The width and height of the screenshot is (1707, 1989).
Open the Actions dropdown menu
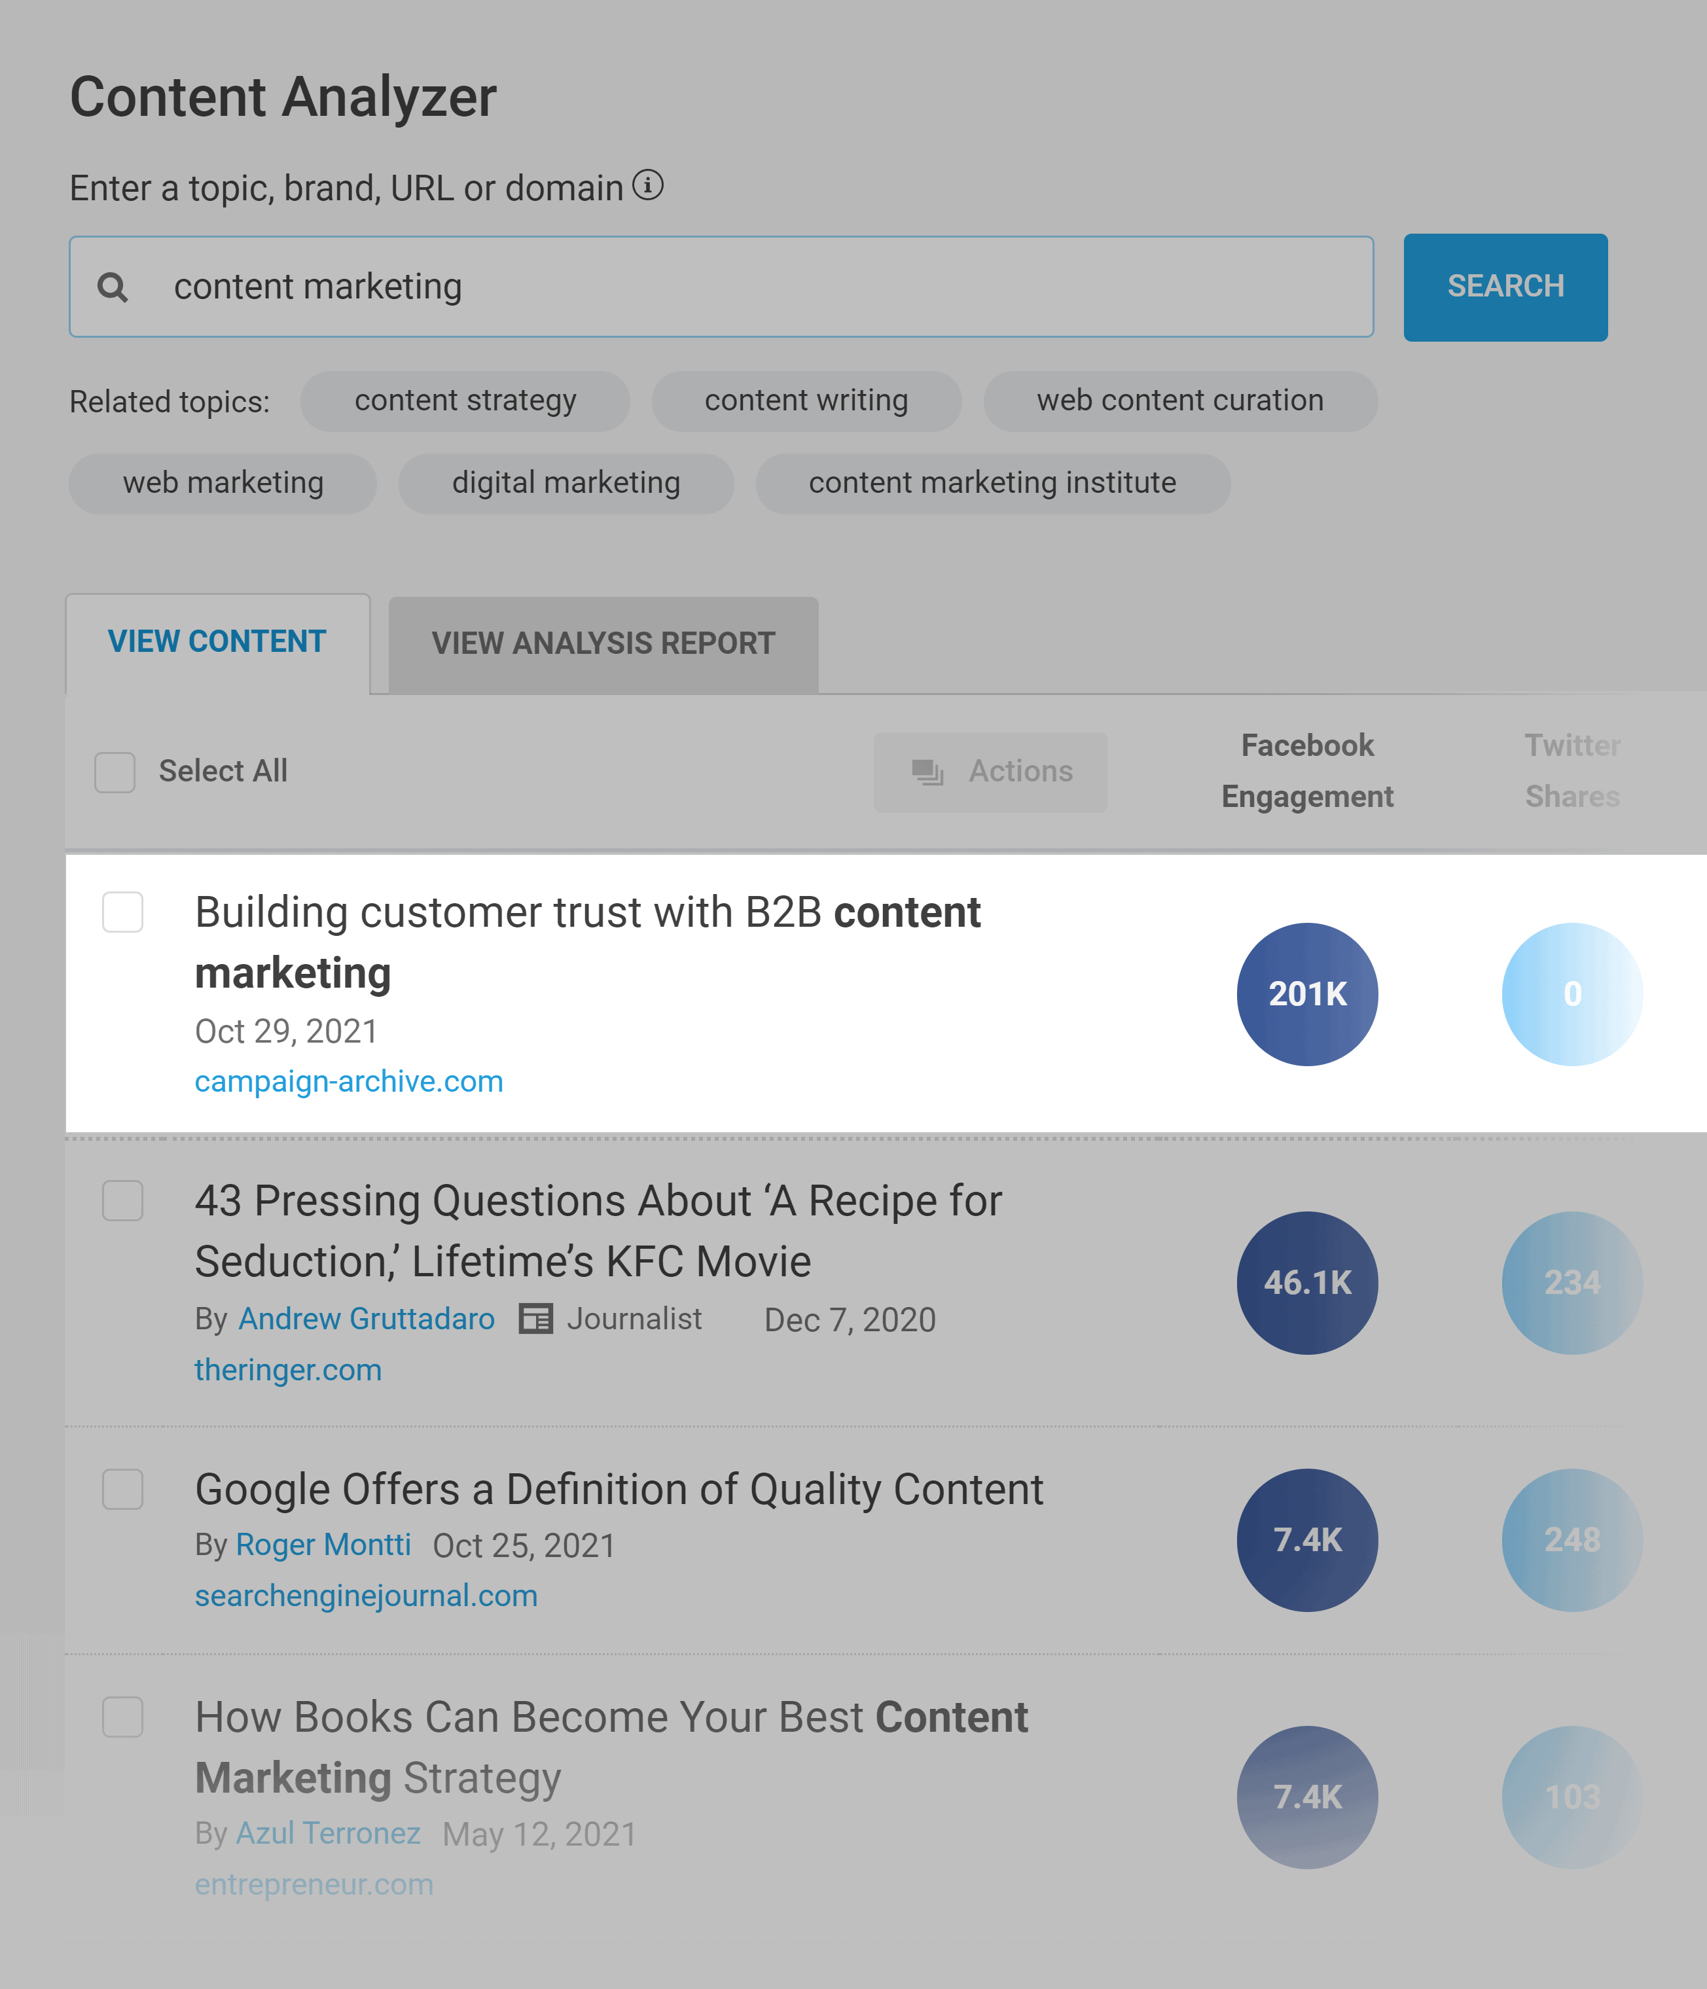click(990, 772)
